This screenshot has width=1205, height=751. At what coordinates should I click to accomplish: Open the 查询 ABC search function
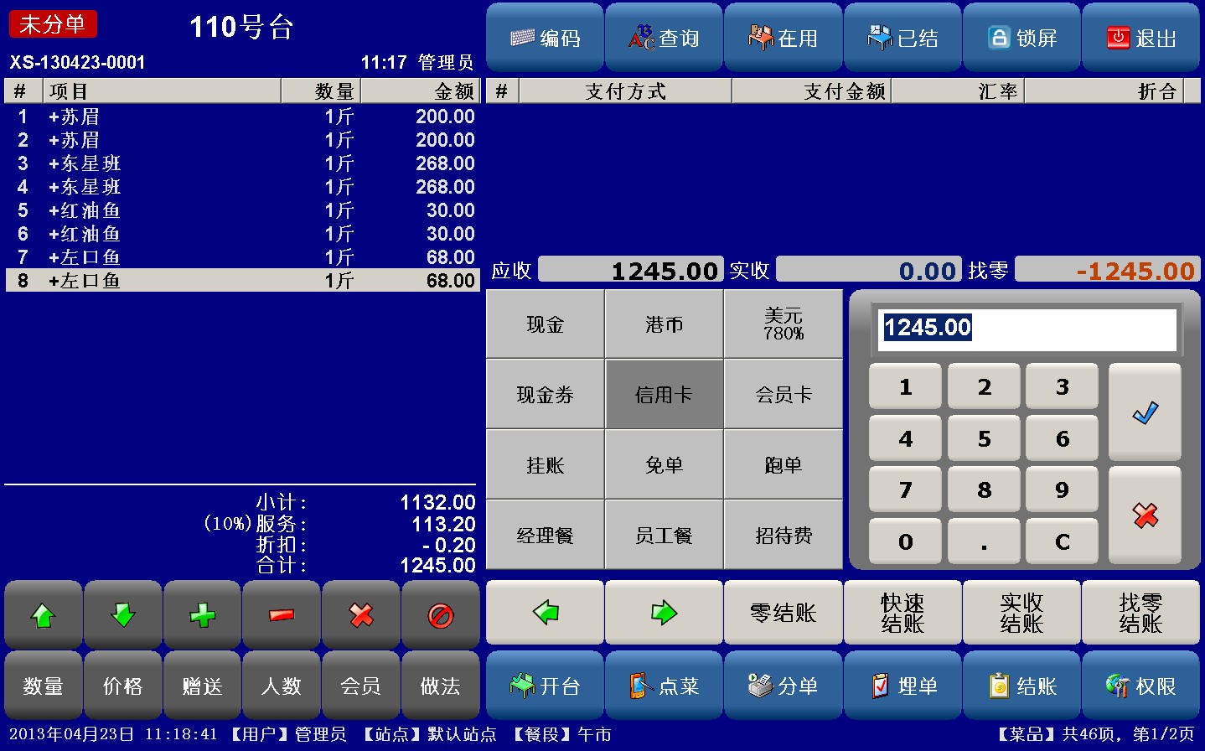click(x=664, y=37)
